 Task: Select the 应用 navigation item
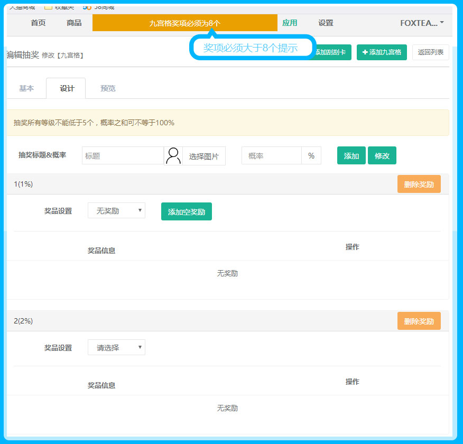290,23
